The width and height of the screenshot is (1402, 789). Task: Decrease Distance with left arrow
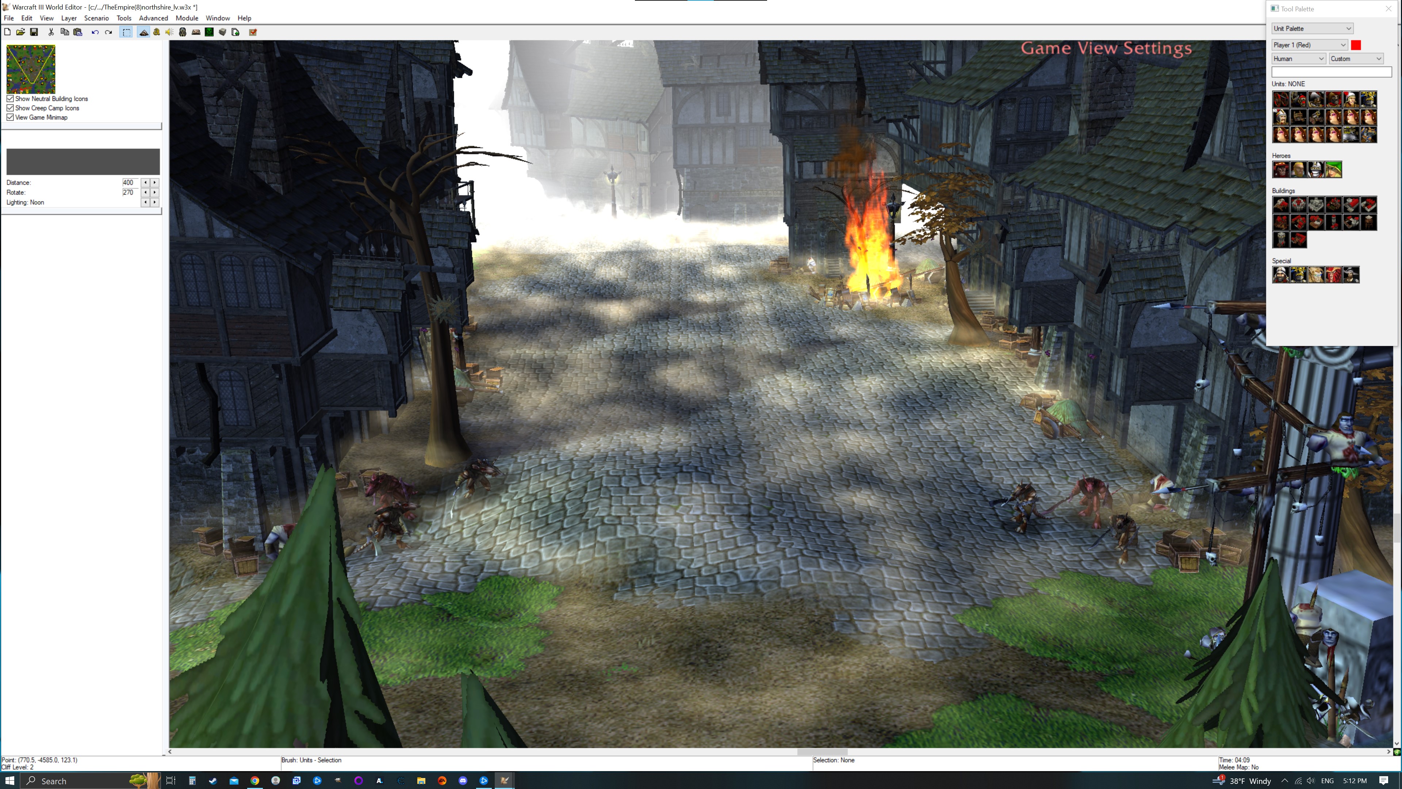pos(145,182)
